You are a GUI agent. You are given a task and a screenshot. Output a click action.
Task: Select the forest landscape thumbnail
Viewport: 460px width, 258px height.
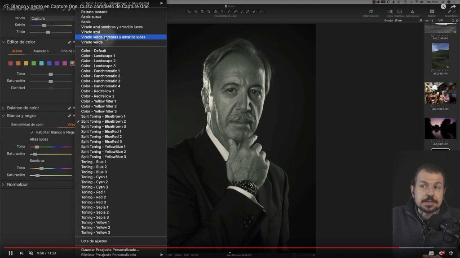click(x=440, y=56)
